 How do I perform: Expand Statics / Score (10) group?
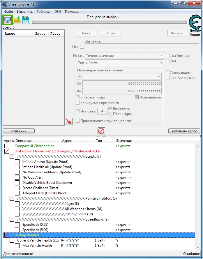coord(17,214)
